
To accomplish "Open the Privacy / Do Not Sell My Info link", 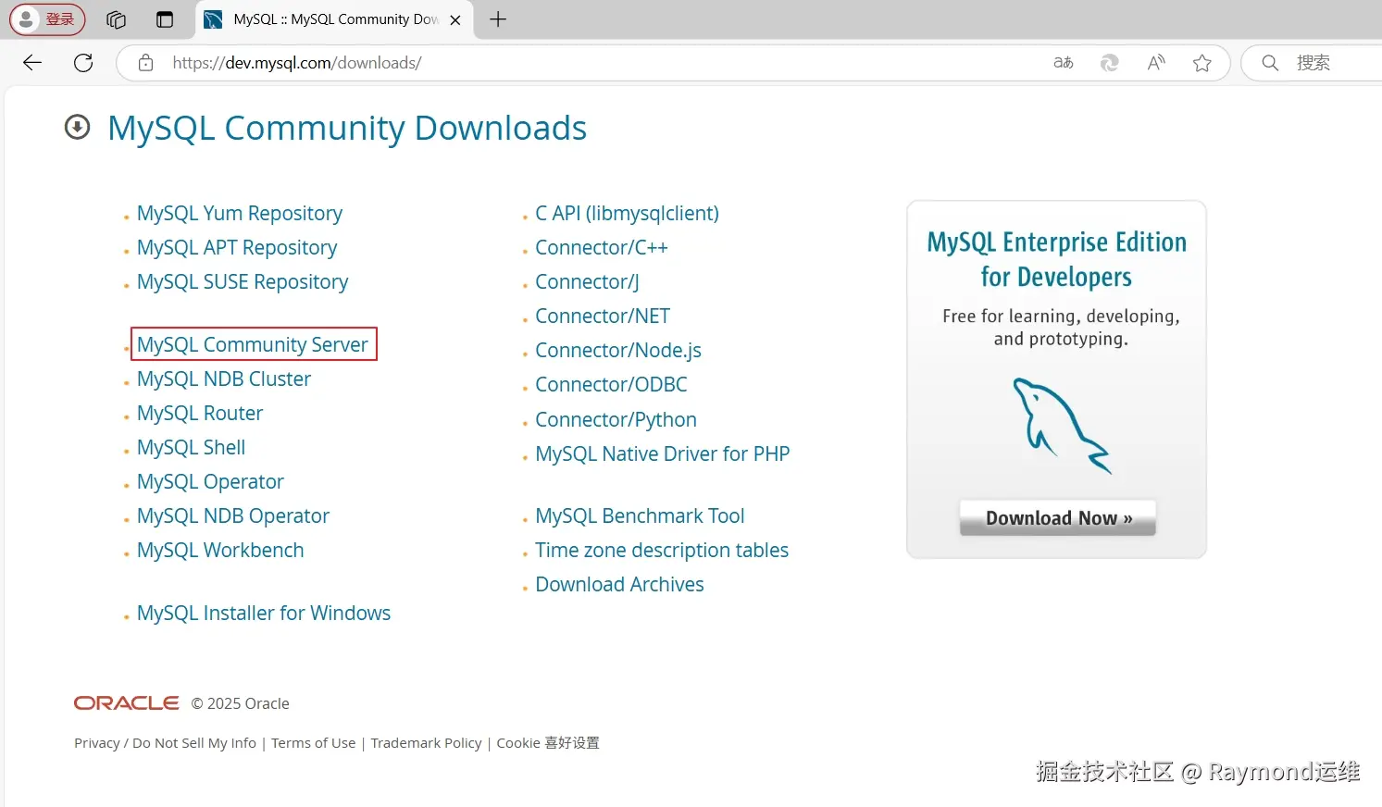I will [165, 743].
